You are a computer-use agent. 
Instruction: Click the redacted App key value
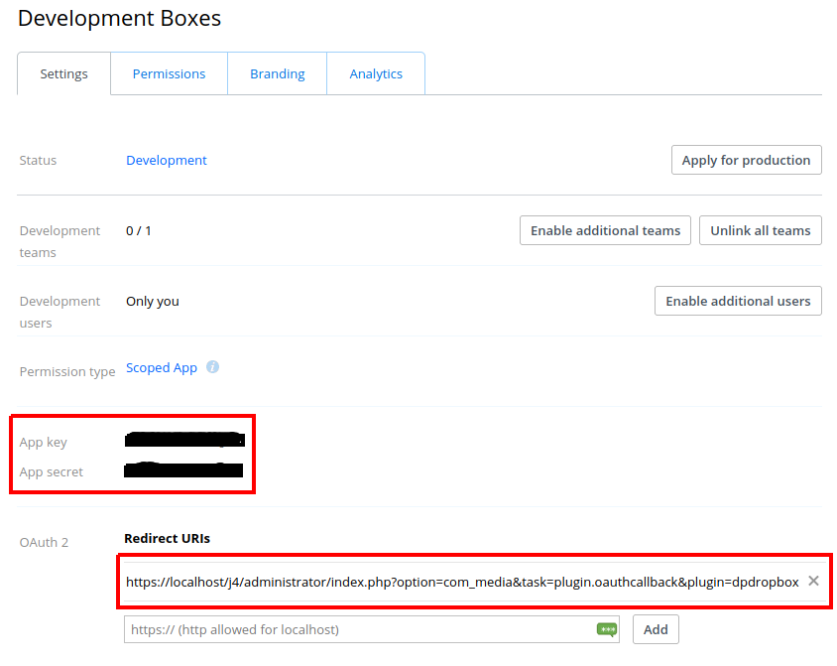tap(184, 440)
